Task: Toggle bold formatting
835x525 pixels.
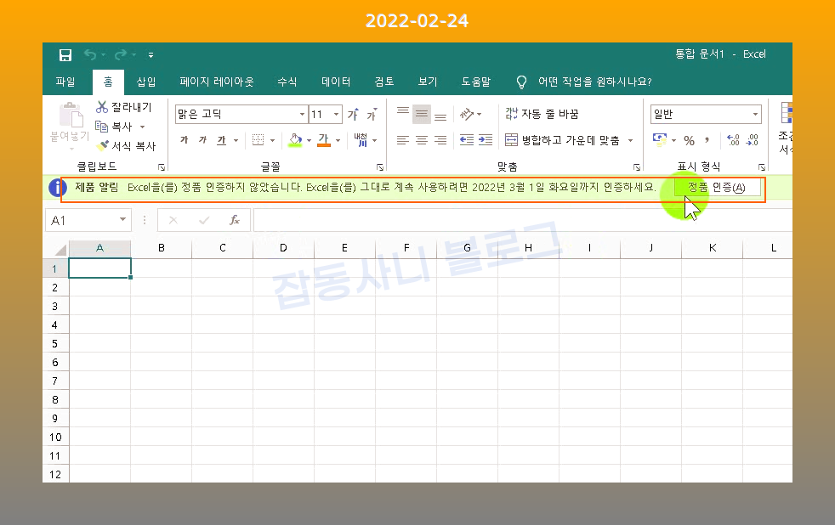Action: click(x=185, y=140)
